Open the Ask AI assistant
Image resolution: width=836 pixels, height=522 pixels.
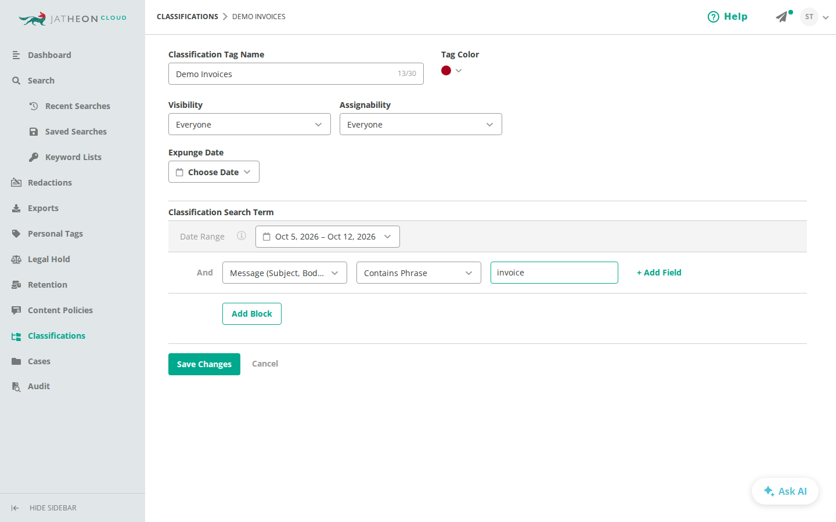tap(785, 491)
